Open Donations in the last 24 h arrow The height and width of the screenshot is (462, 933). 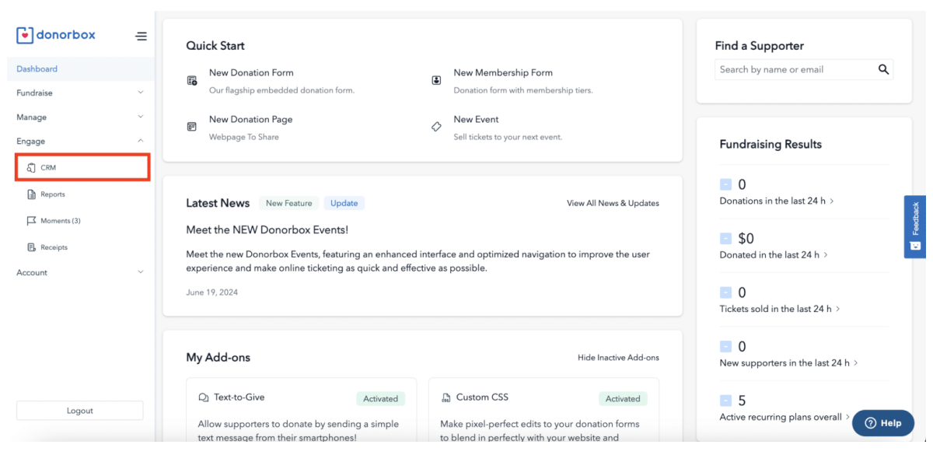(833, 201)
